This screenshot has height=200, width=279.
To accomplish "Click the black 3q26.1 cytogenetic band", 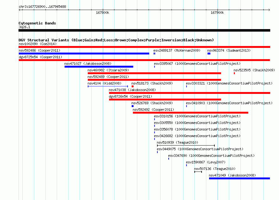I will coord(144,30).
